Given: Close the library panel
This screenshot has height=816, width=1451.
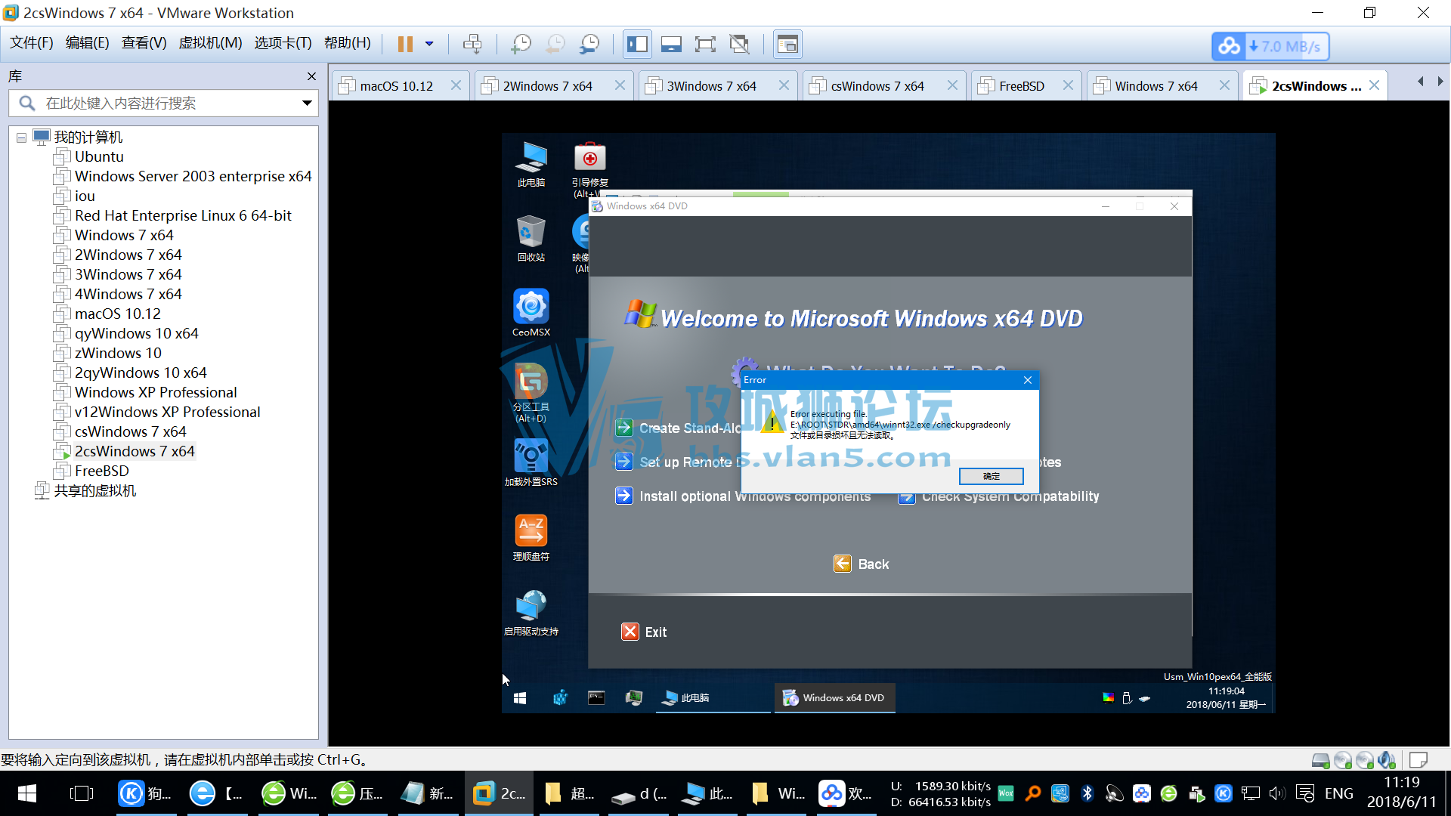Looking at the screenshot, I should [311, 76].
